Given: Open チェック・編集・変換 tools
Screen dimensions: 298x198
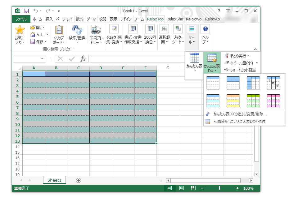Looking at the screenshot, I should [114, 34].
